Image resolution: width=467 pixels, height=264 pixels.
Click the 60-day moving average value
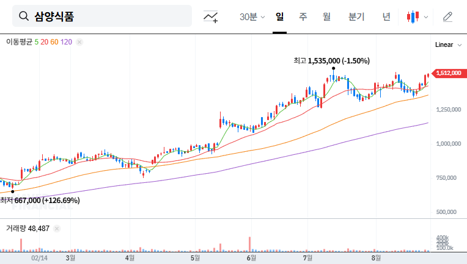tap(54, 42)
